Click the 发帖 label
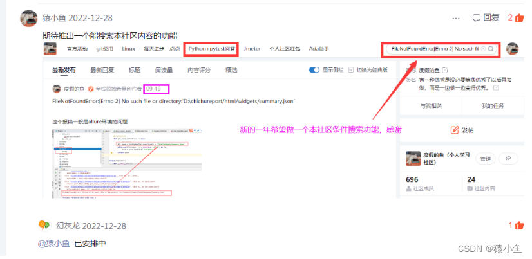The height and width of the screenshot is (259, 532). coord(468,130)
